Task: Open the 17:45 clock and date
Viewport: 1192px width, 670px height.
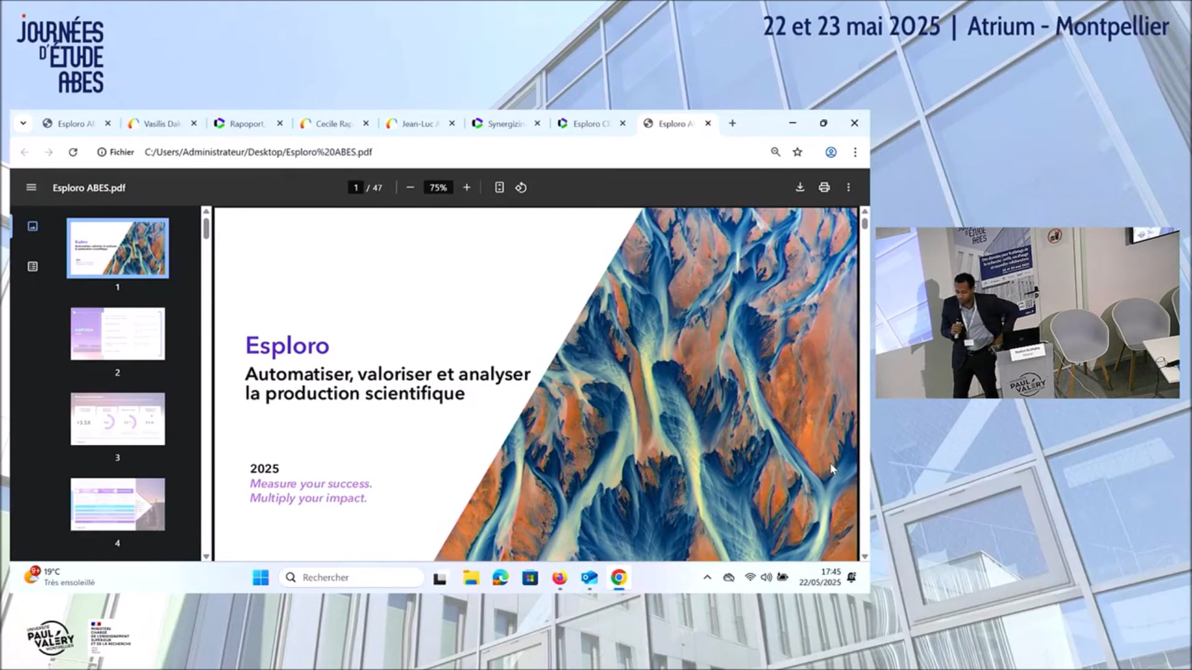Action: pyautogui.click(x=819, y=577)
